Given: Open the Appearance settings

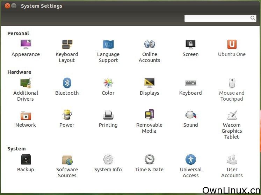Looking at the screenshot, I should pyautogui.click(x=26, y=45).
